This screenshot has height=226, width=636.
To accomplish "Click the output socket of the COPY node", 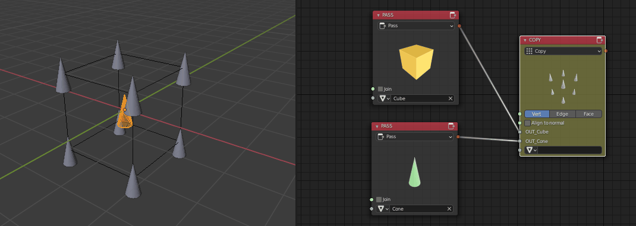I will tap(606, 51).
